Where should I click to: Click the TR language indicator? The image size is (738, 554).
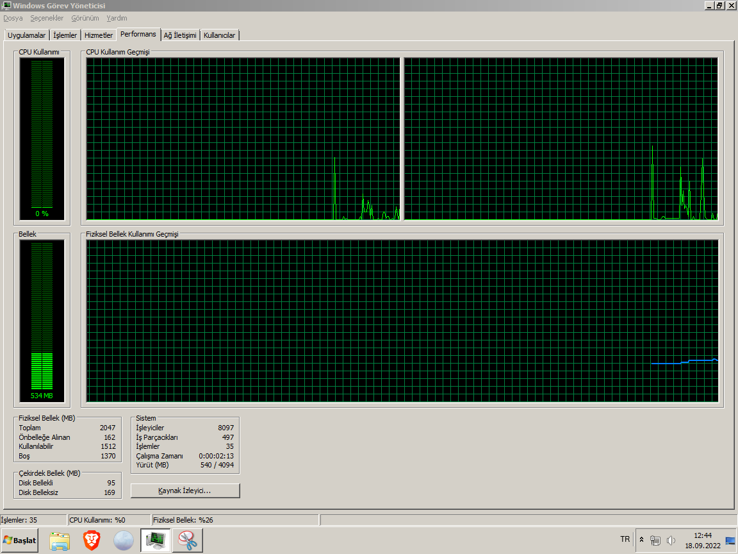(x=625, y=539)
